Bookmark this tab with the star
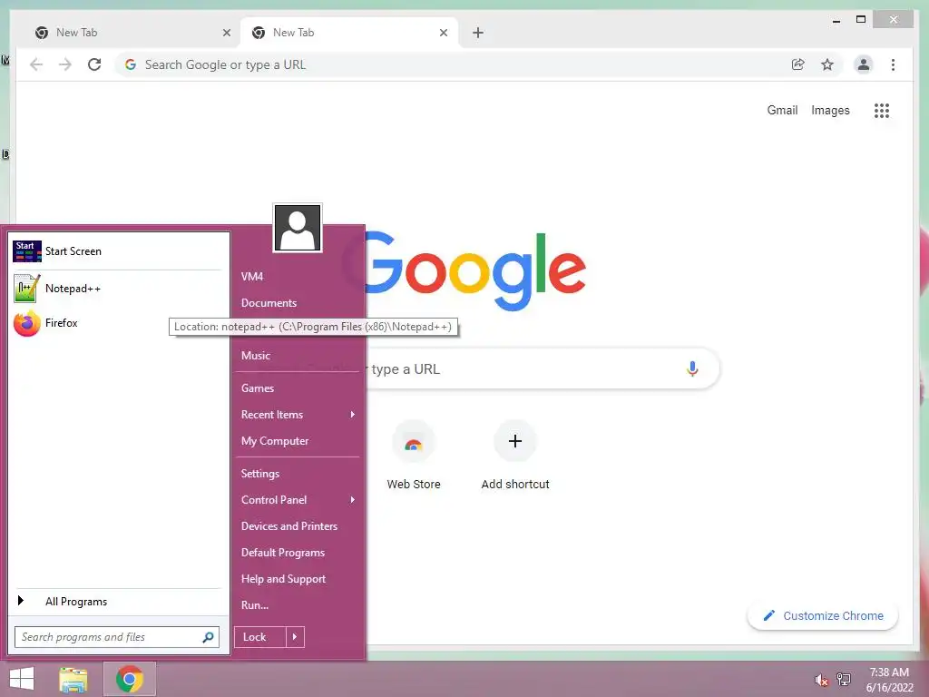 click(827, 64)
